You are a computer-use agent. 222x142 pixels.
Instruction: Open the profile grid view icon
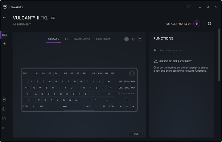210,24
